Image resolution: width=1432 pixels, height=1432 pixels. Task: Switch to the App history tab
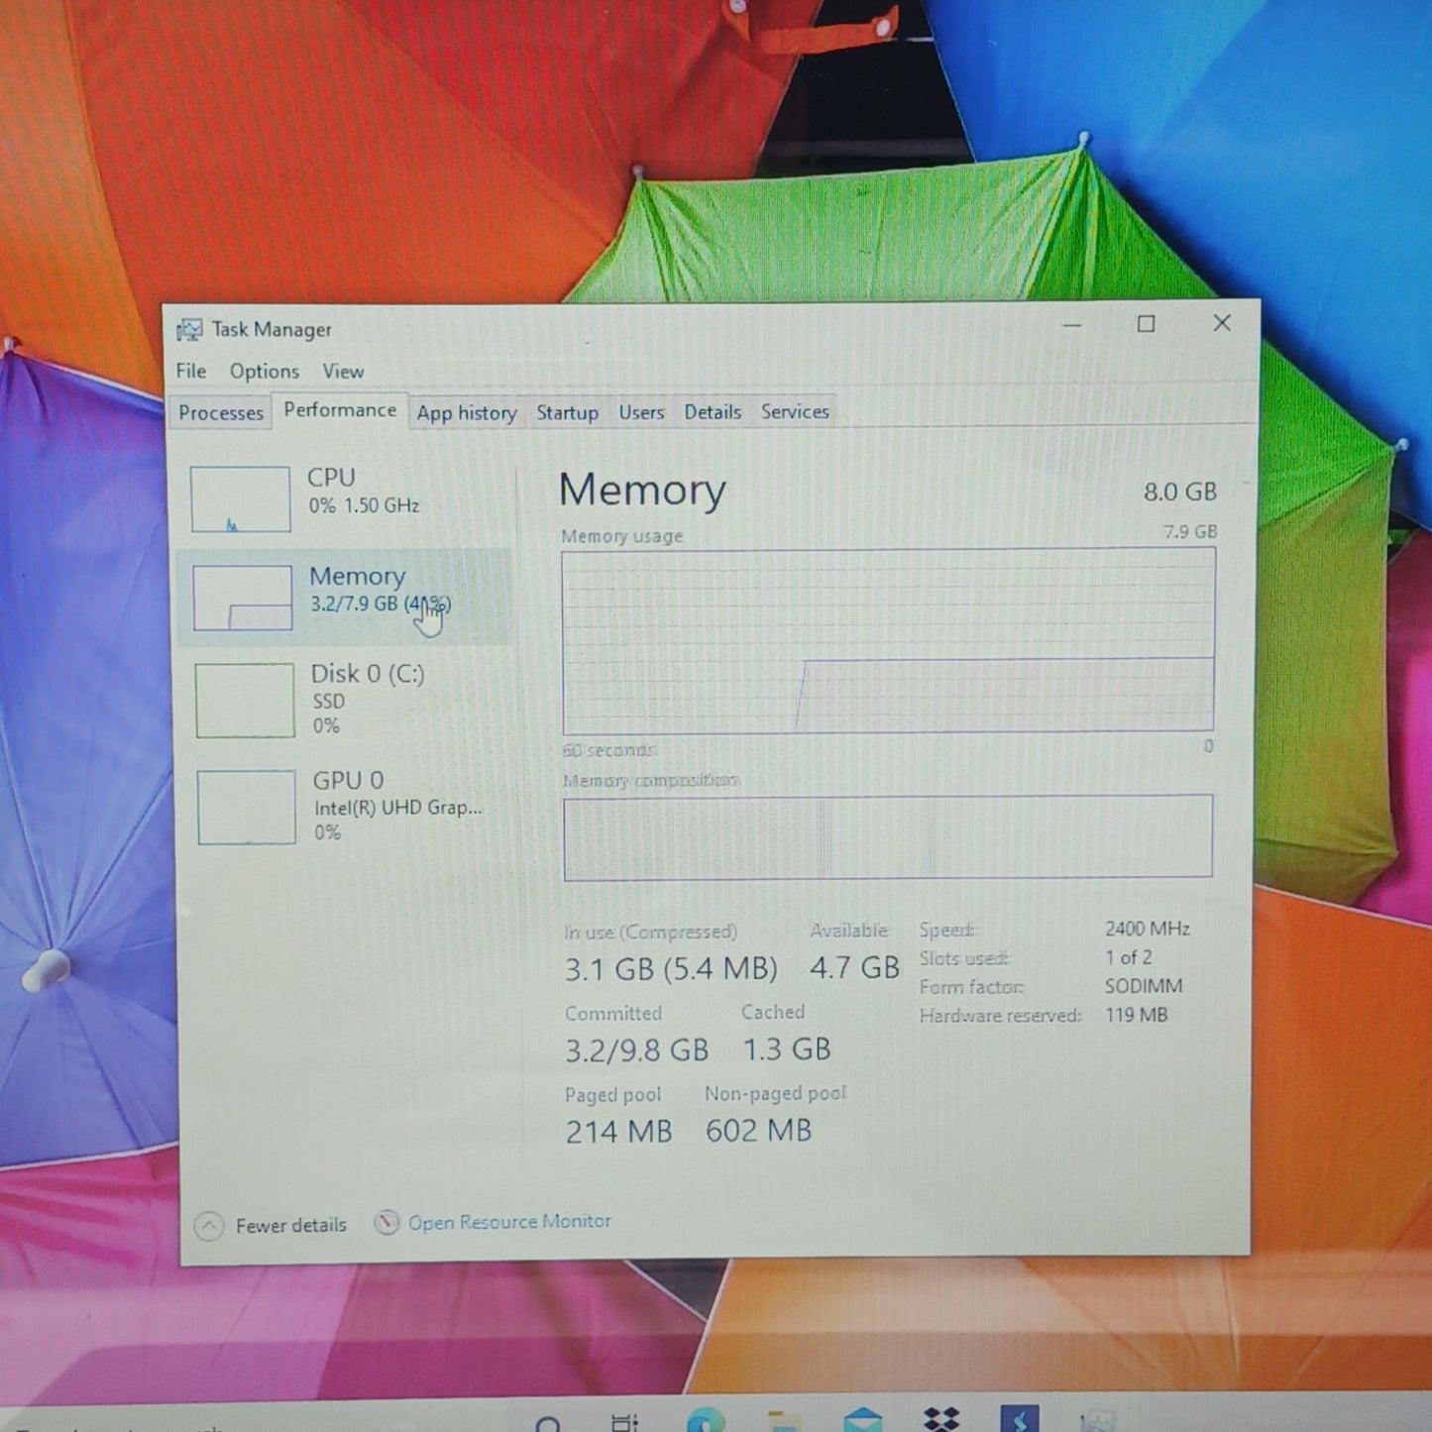(x=467, y=413)
